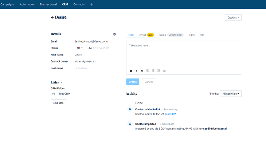Click the Contact added to list activity icon

(x=130, y=109)
